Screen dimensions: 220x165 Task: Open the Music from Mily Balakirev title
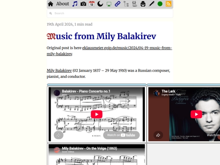click(x=101, y=36)
